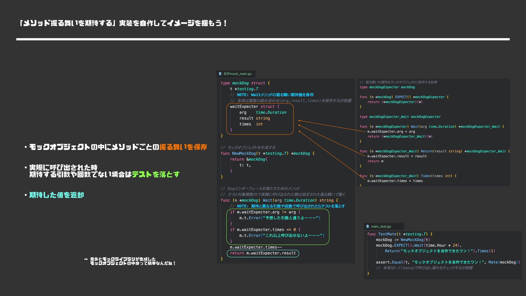The height and width of the screenshot is (296, 526).
Task: Click 'func NewMockDog(t *testing.T)' declaration
Action: click(267, 153)
